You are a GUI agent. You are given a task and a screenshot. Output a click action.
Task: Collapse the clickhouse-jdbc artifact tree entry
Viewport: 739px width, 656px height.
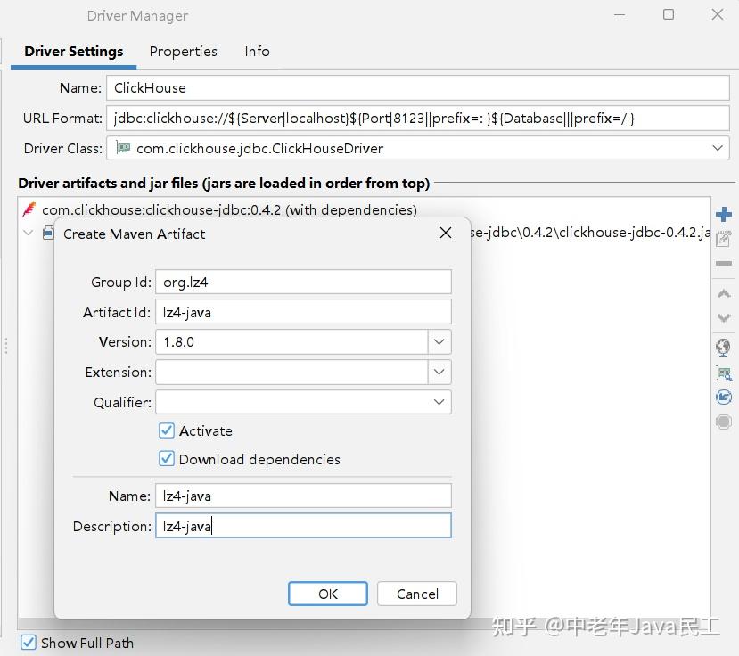(28, 231)
